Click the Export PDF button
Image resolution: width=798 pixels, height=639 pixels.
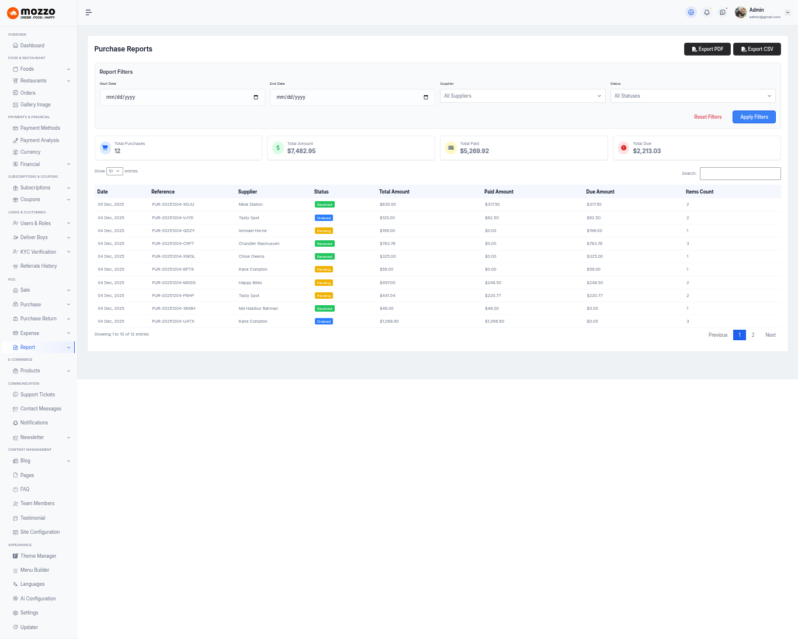(707, 49)
